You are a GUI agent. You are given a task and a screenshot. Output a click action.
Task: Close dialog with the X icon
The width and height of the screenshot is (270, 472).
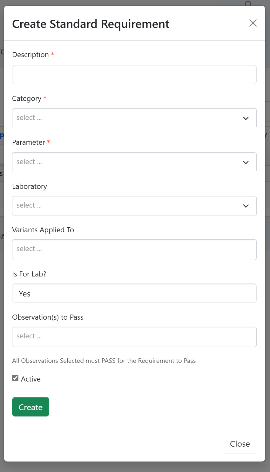click(253, 23)
